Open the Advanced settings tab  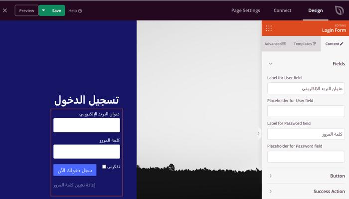(275, 44)
